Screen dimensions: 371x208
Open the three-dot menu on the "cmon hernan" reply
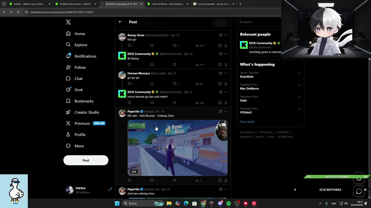point(226,92)
